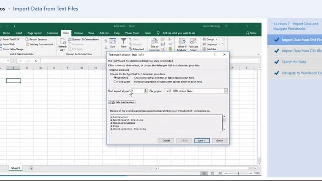Click the insert function fx icon
This screenshot has height=181, width=322.
coord(36,61)
